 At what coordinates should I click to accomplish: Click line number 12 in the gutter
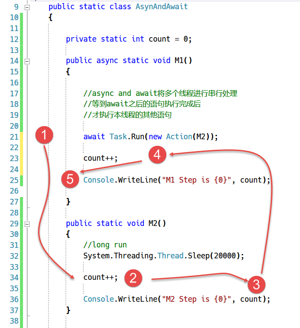14,39
